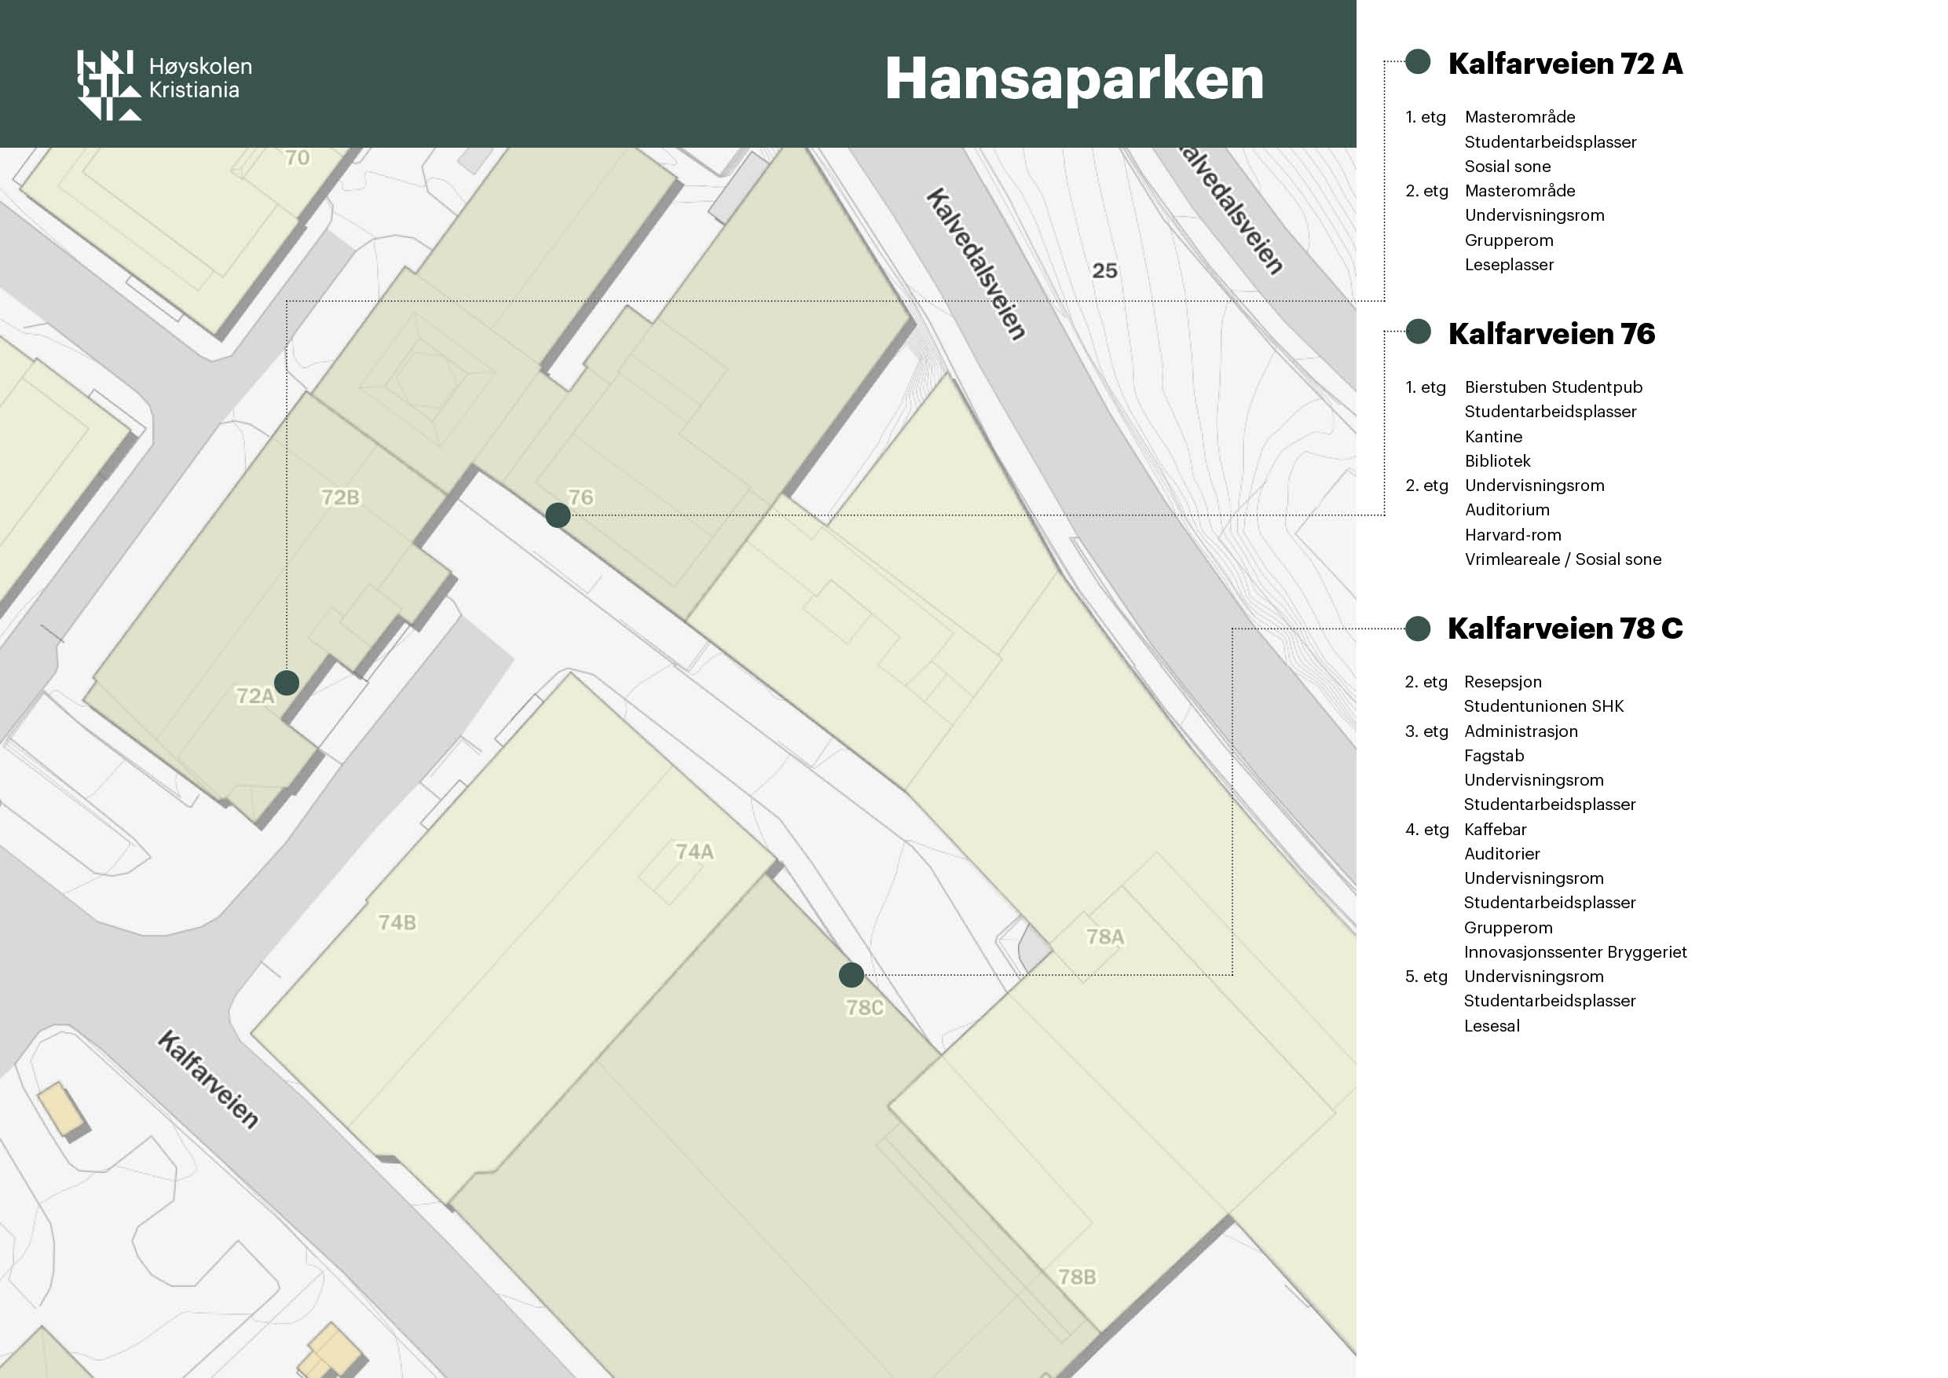Image resolution: width=1948 pixels, height=1378 pixels.
Task: Click building label 72B on the map
Action: pos(340,497)
